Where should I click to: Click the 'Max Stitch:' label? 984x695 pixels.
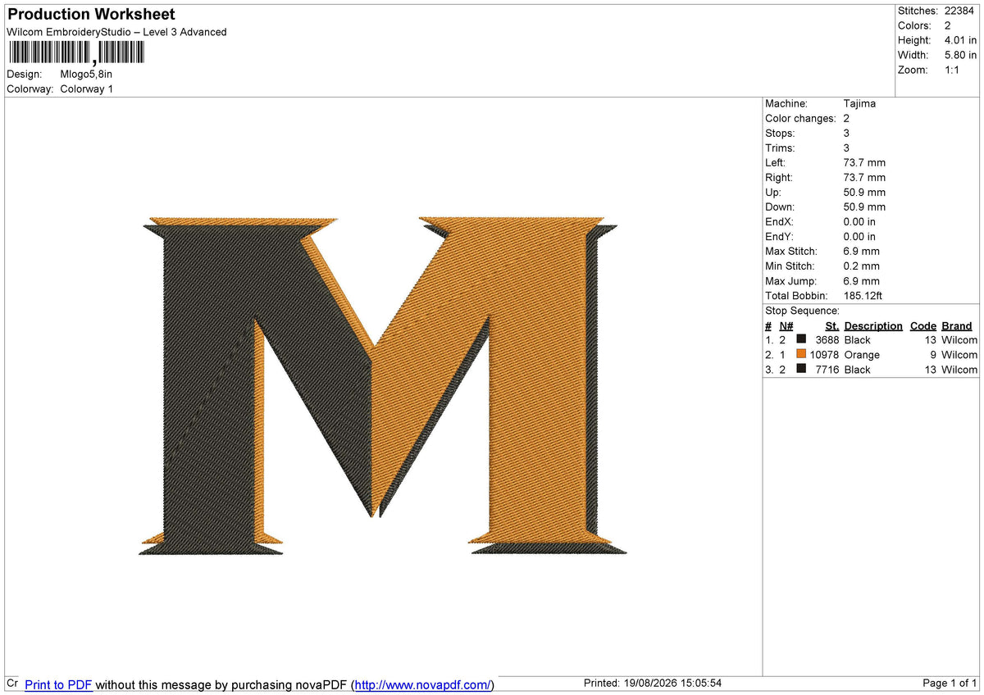[790, 251]
